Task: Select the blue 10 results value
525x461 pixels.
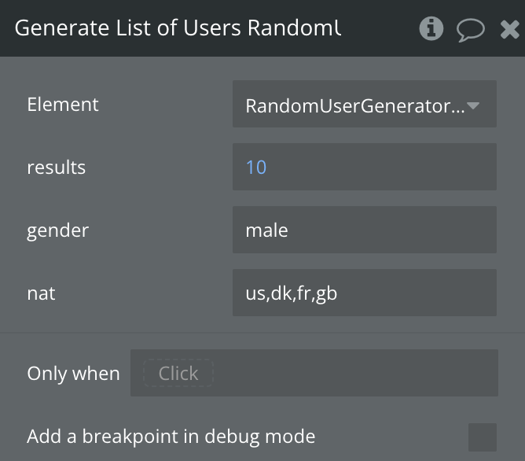Action: pyautogui.click(x=256, y=167)
